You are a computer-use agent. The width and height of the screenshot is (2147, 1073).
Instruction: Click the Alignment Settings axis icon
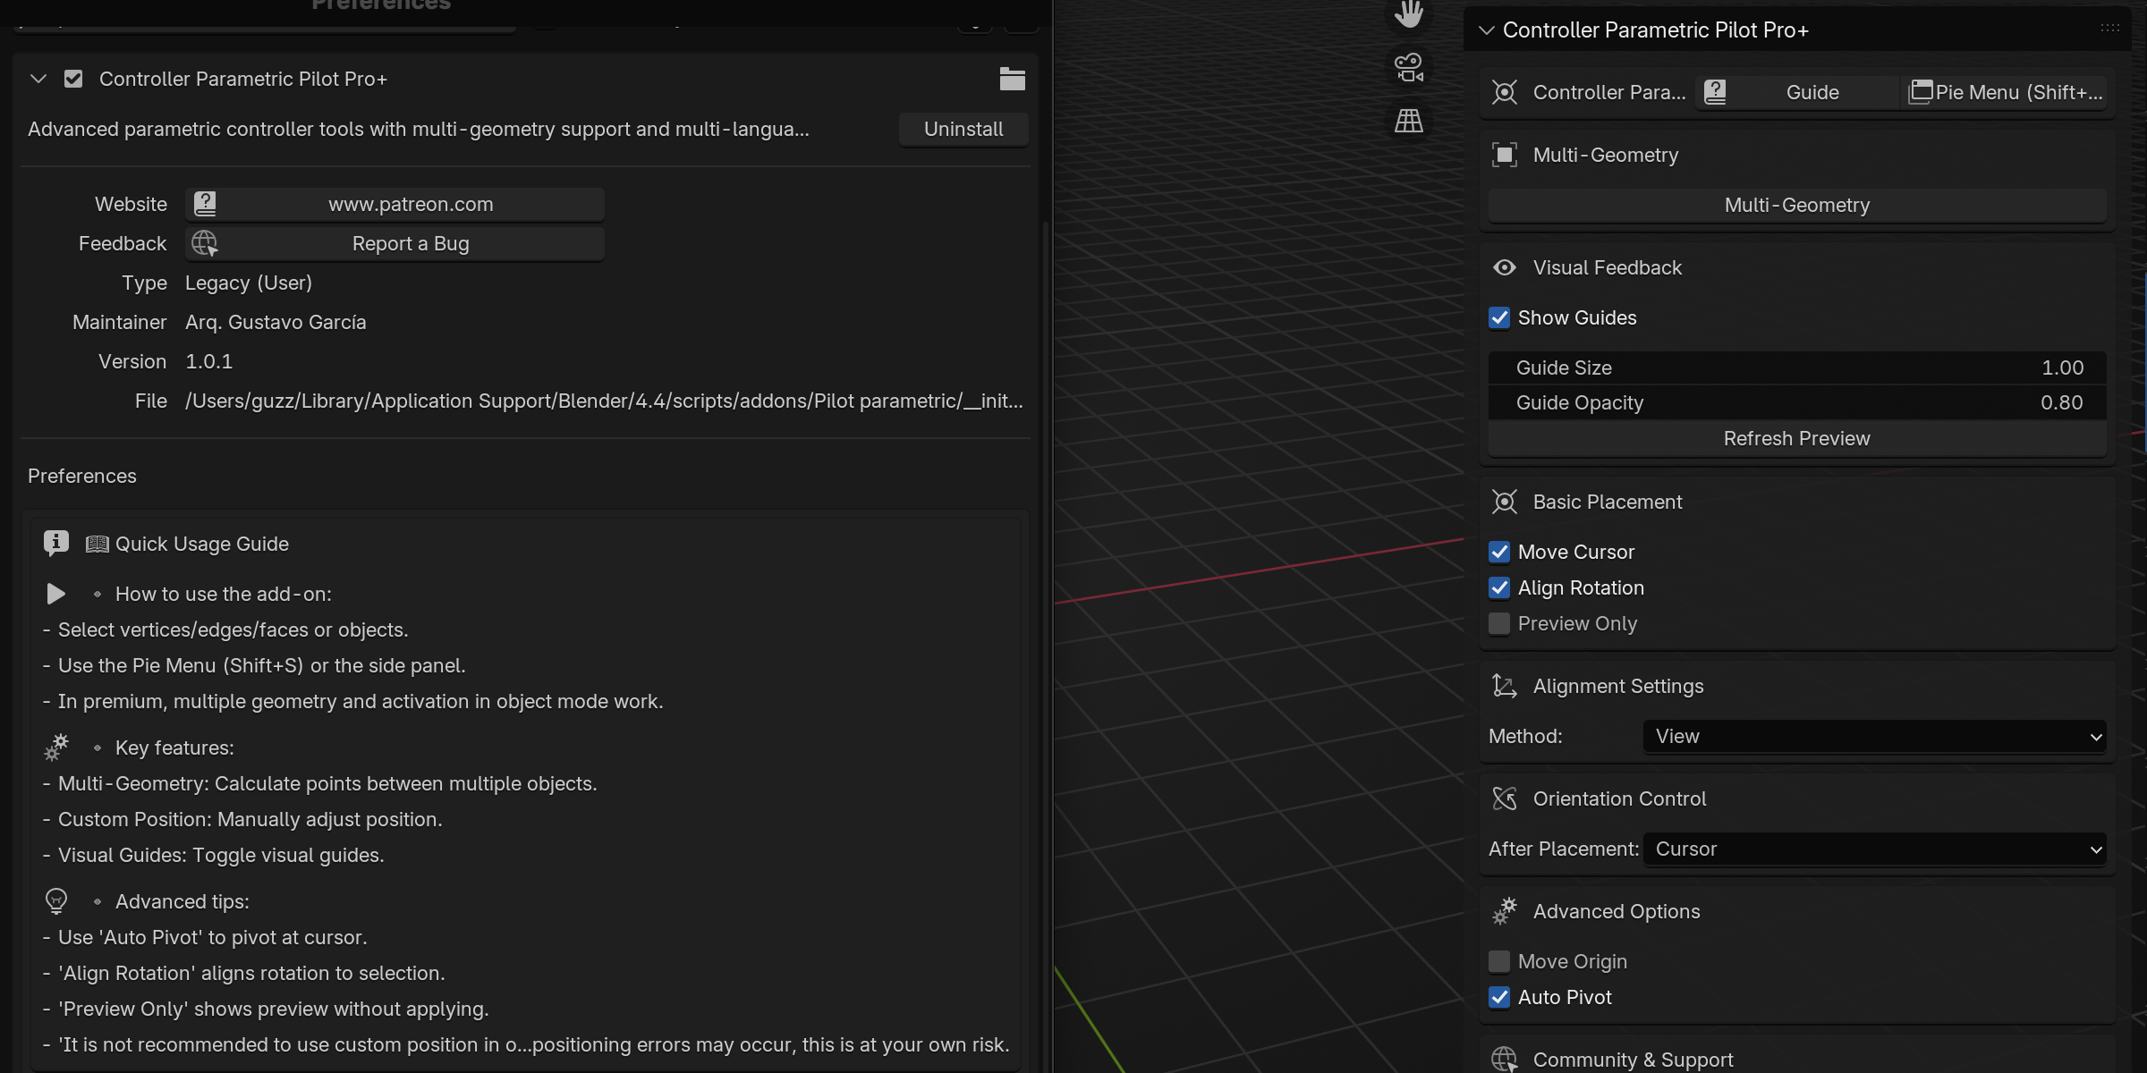[1505, 686]
